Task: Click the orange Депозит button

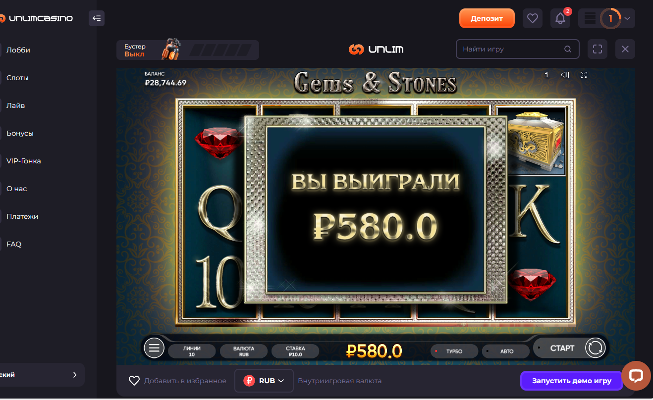Action: pyautogui.click(x=487, y=18)
